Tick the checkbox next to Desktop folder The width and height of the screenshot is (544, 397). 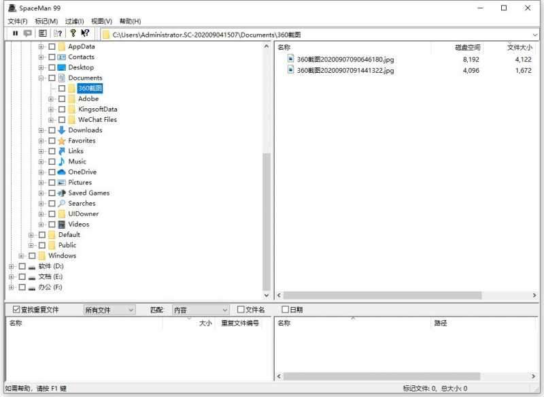point(52,67)
